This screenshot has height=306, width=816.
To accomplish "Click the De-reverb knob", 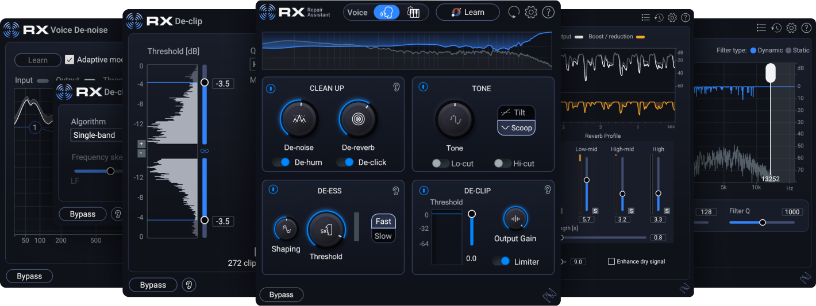I will (x=358, y=119).
